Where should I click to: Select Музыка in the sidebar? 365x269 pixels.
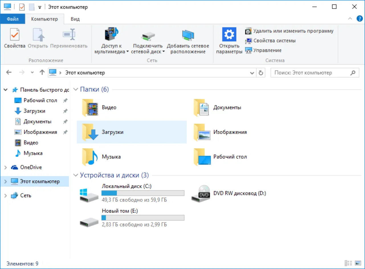33,153
